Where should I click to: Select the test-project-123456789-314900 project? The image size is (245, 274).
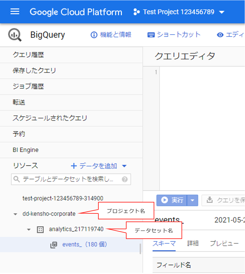(63, 198)
